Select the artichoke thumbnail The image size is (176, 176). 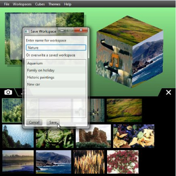point(55,138)
